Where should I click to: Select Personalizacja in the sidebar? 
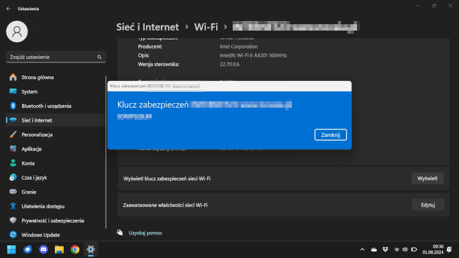(37, 134)
